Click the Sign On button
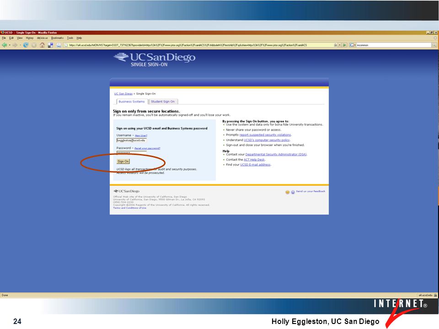Image resolution: width=439 pixels, height=329 pixels. tap(123, 161)
